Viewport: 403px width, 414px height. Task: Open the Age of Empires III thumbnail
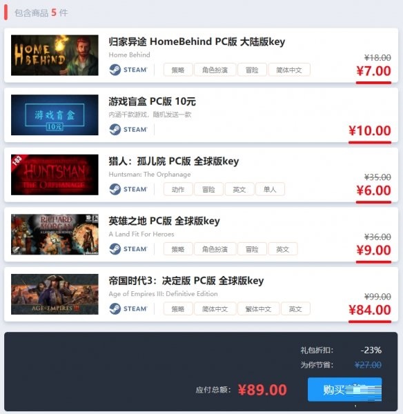pos(55,294)
